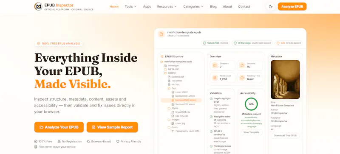Viewport: 340px width, 154px height.
Task: Click the View Sample Report button
Action: (x=112, y=127)
